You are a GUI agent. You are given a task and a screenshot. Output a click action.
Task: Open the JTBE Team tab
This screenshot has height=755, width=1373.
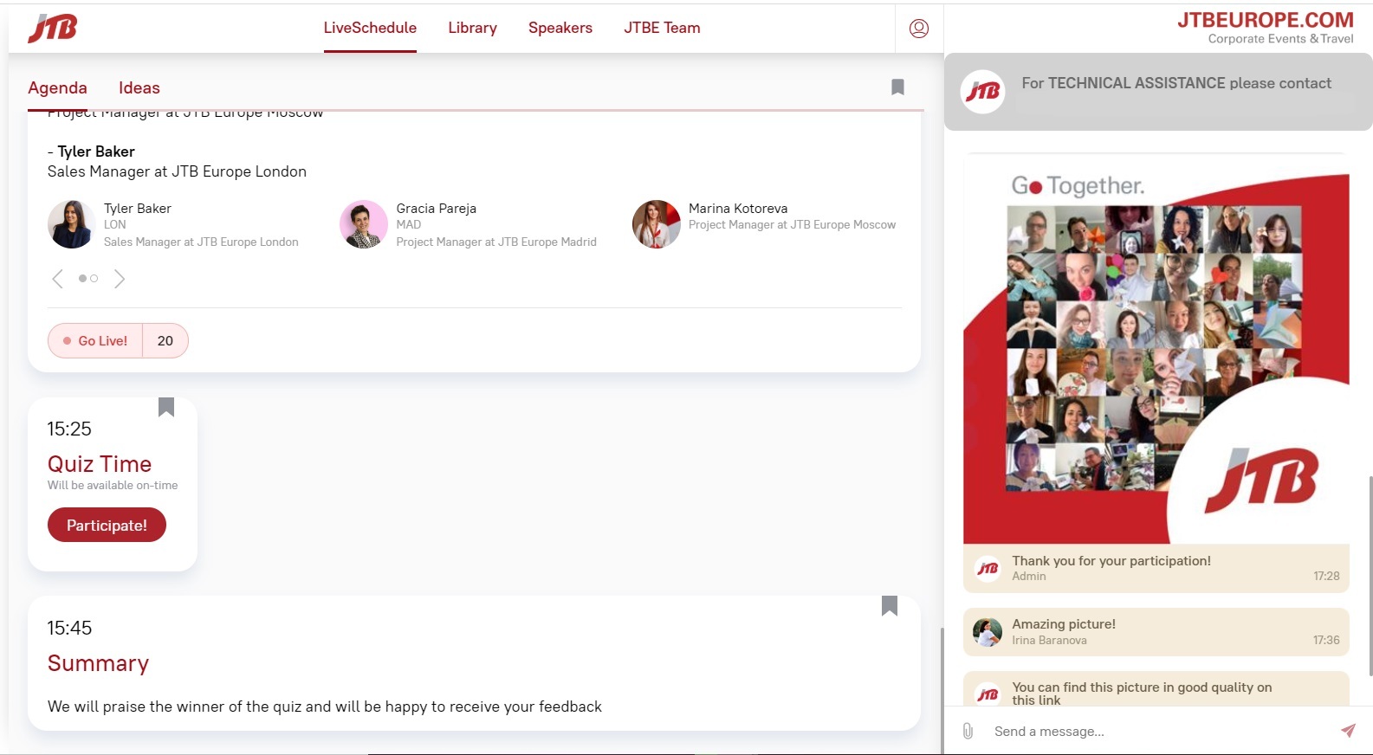[662, 28]
